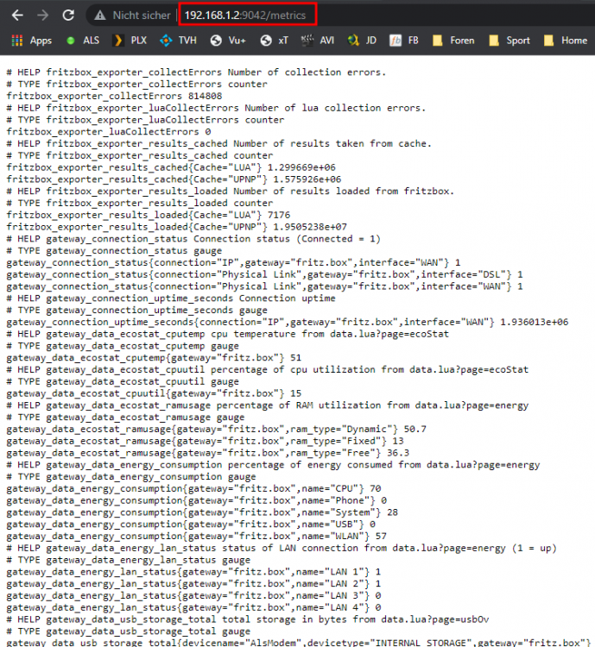Click HELP line for gateway_connection_status
Image resolution: width=595 pixels, height=647 pixels.
pos(193,239)
